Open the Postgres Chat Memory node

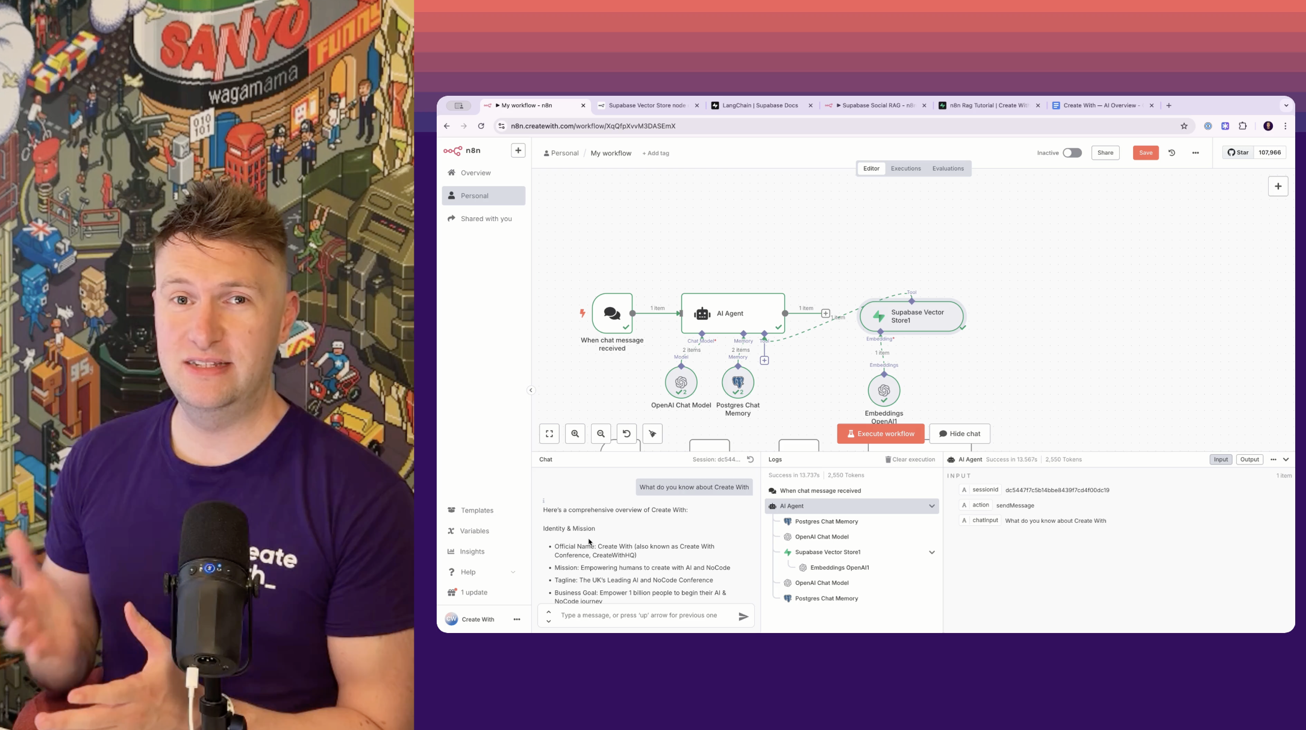[737, 382]
